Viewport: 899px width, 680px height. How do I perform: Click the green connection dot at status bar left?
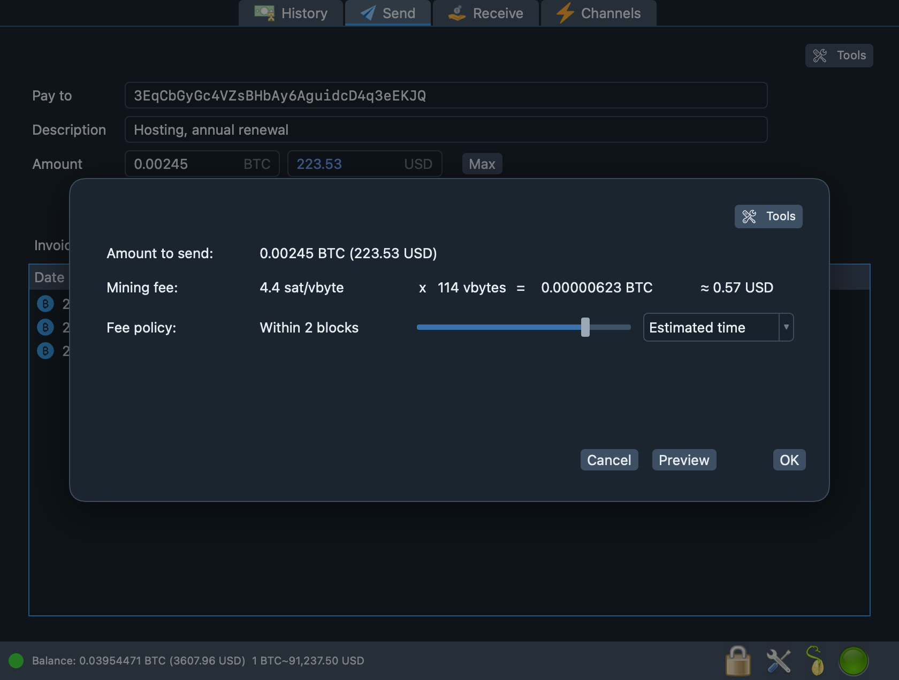click(16, 661)
